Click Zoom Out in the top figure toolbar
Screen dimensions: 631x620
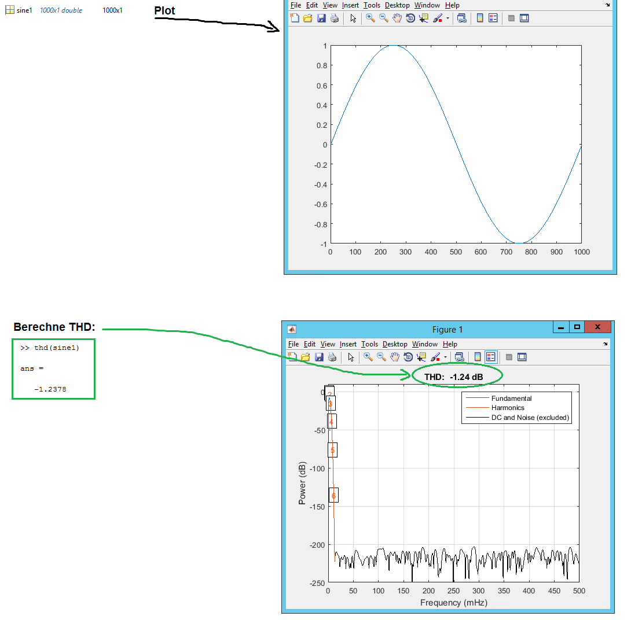pyautogui.click(x=383, y=18)
